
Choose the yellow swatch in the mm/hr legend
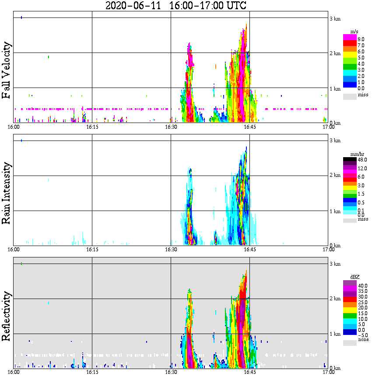click(x=350, y=188)
